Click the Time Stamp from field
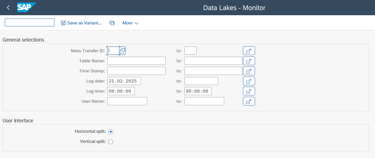This screenshot has width=375, height=158. 136,71
